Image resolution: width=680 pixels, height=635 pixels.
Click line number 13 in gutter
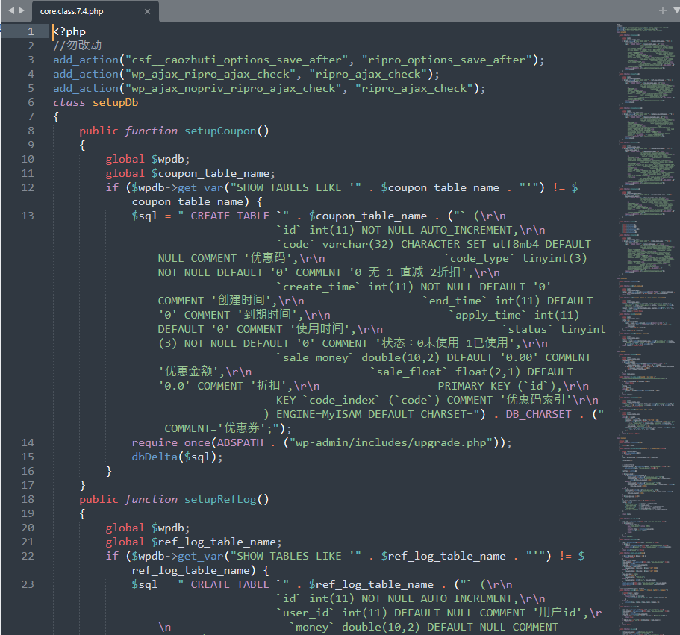coord(28,216)
